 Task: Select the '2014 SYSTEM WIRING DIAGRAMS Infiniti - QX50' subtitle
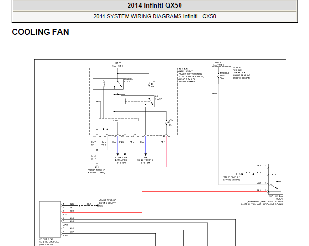click(x=154, y=16)
